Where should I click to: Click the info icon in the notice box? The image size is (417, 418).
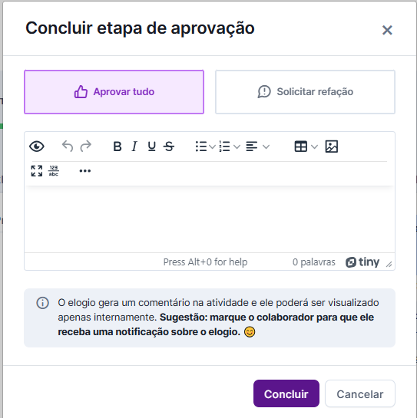[43, 303]
